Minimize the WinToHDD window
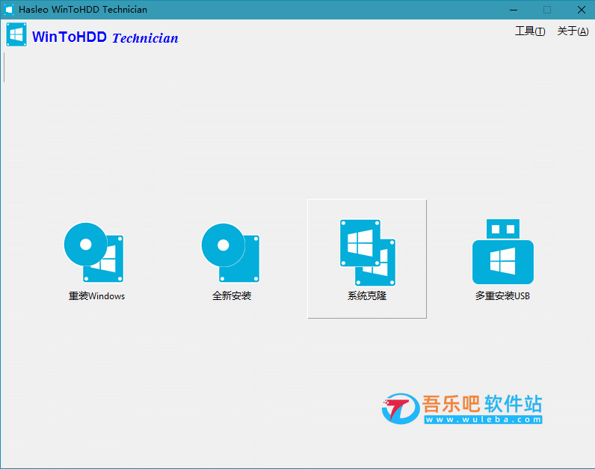The height and width of the screenshot is (469, 595). 514,10
